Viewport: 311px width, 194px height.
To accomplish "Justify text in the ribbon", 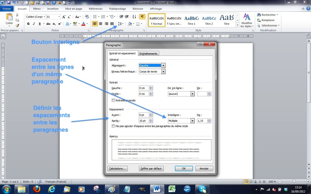I will [112, 24].
